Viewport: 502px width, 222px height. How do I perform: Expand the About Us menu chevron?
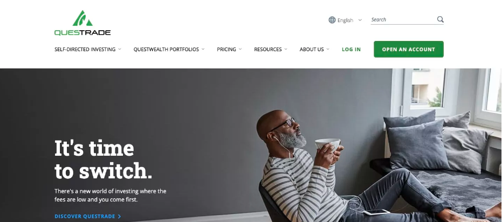pyautogui.click(x=328, y=49)
